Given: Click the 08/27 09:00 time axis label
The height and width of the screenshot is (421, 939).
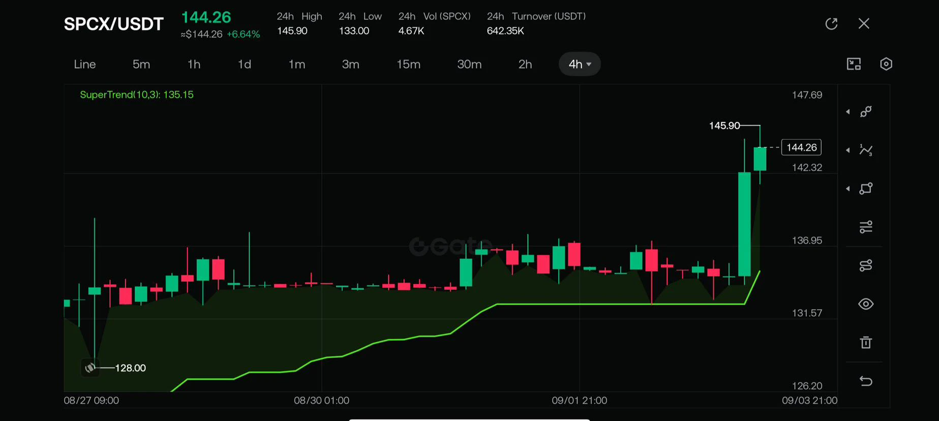Looking at the screenshot, I should click(92, 401).
